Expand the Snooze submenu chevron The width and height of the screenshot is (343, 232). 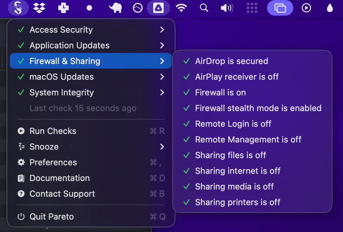[162, 147]
